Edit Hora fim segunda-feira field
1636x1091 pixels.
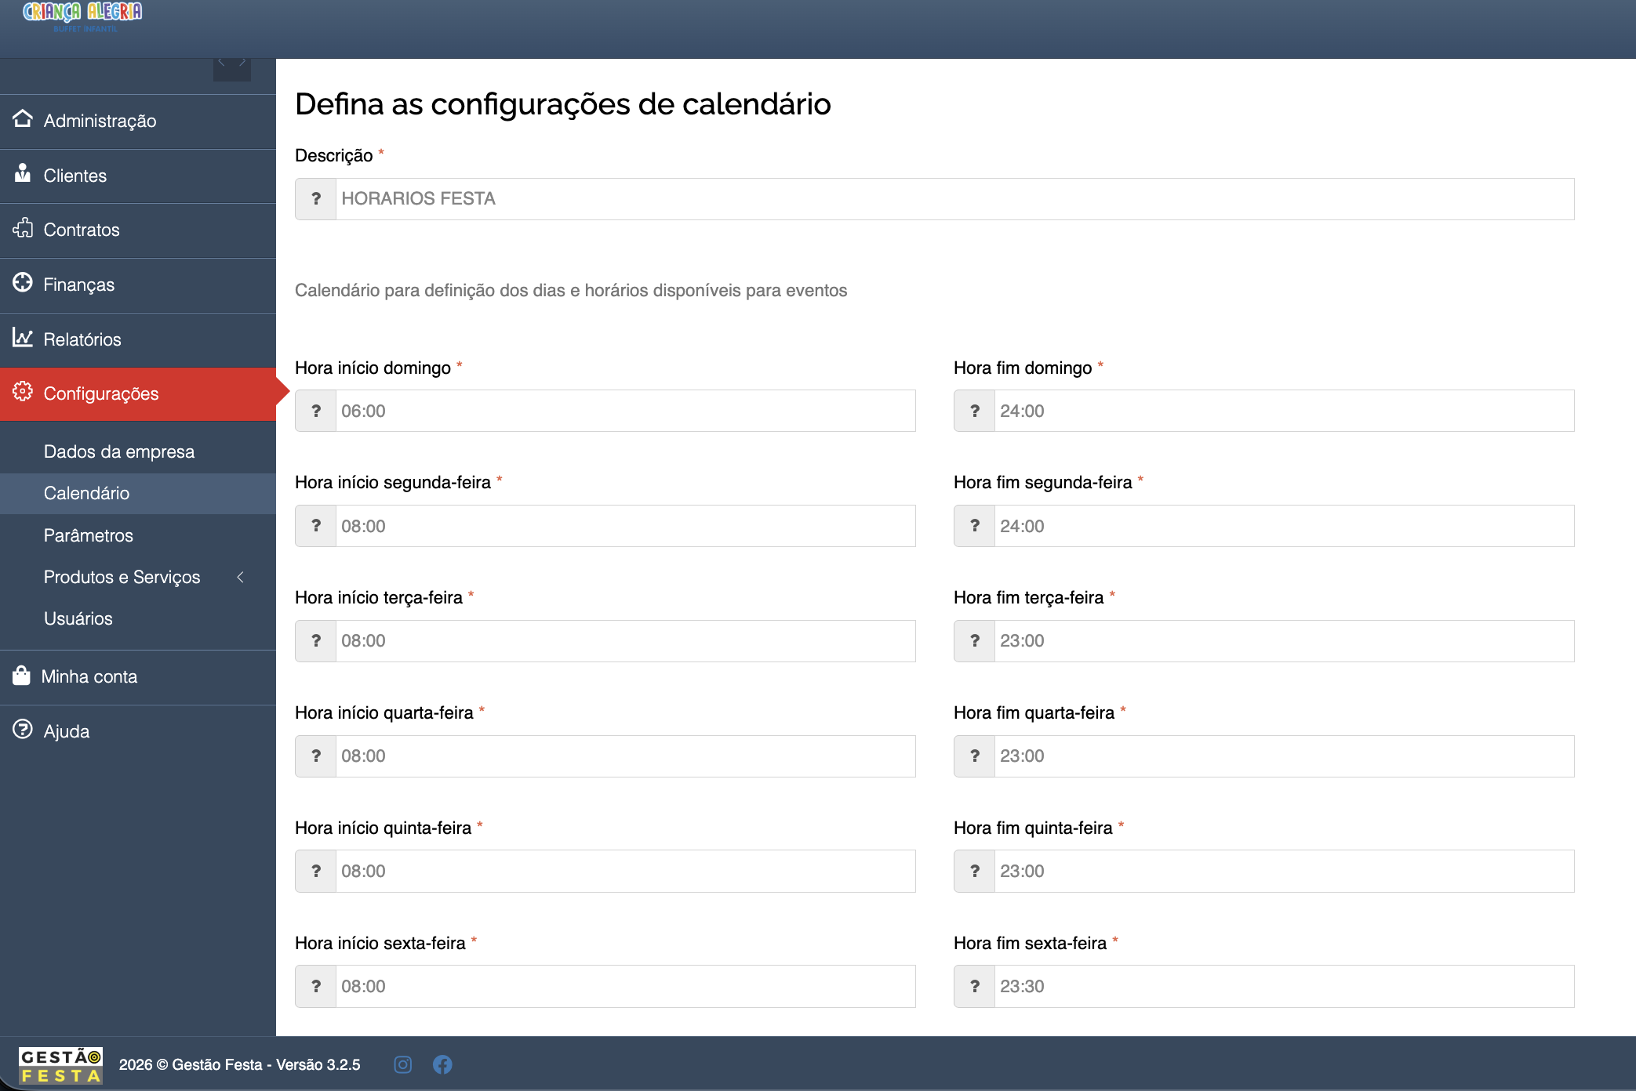point(1284,526)
